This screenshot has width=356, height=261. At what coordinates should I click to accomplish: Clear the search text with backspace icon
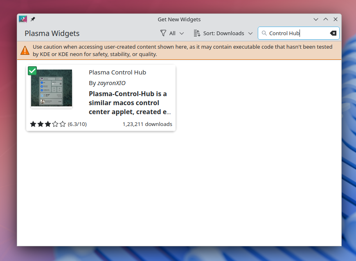point(333,33)
